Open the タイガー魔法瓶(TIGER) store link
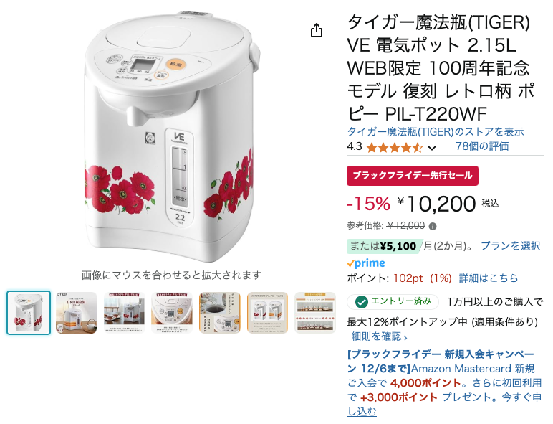This screenshot has height=424, width=553. coord(436,132)
